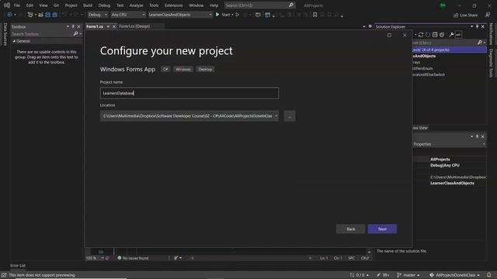The height and width of the screenshot is (279, 497).
Task: Open the Build menu
Action: click(88, 5)
